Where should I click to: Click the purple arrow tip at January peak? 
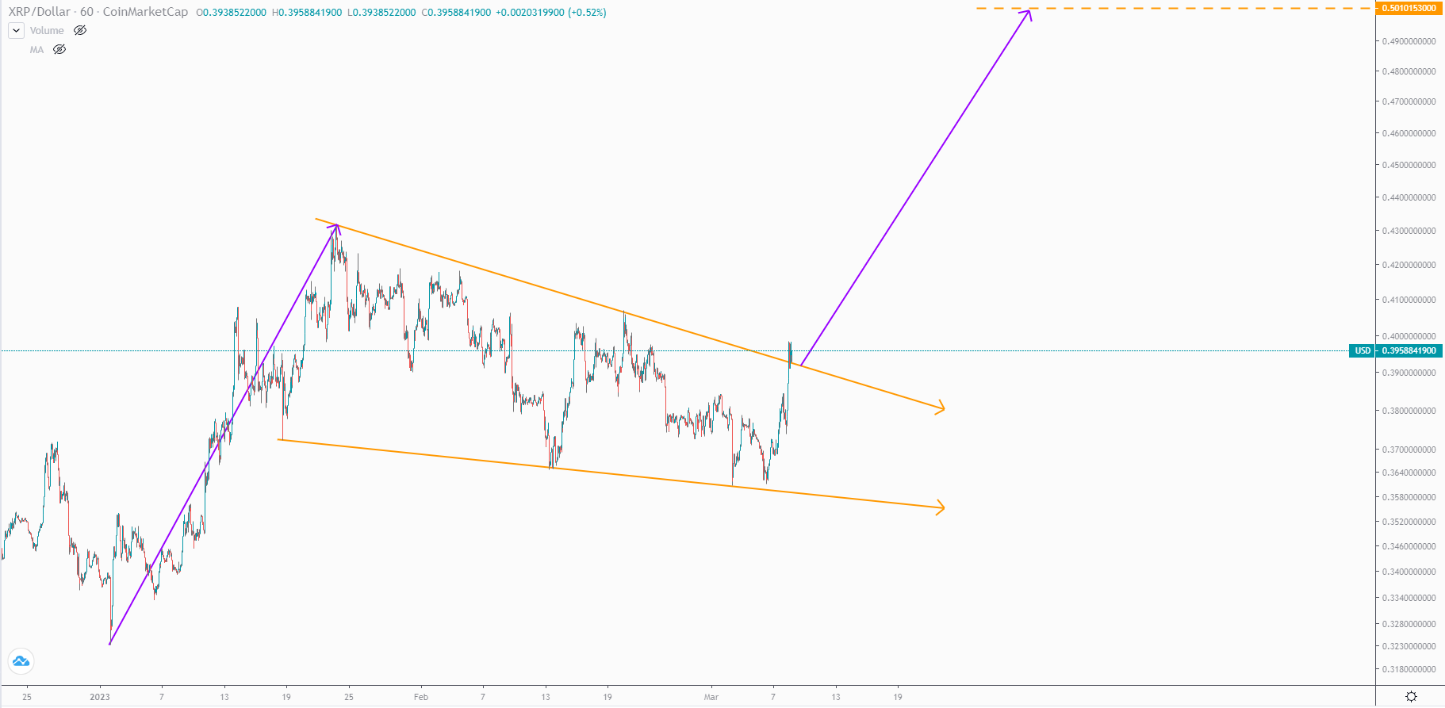(337, 228)
